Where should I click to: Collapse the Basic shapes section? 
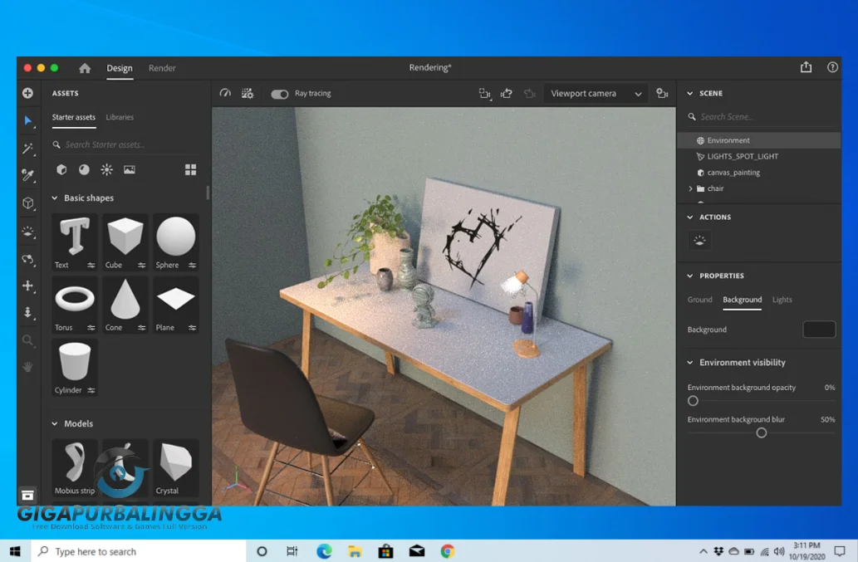pos(55,198)
